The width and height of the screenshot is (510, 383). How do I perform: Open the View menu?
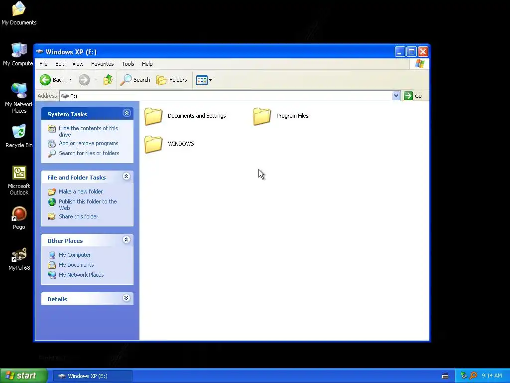78,64
